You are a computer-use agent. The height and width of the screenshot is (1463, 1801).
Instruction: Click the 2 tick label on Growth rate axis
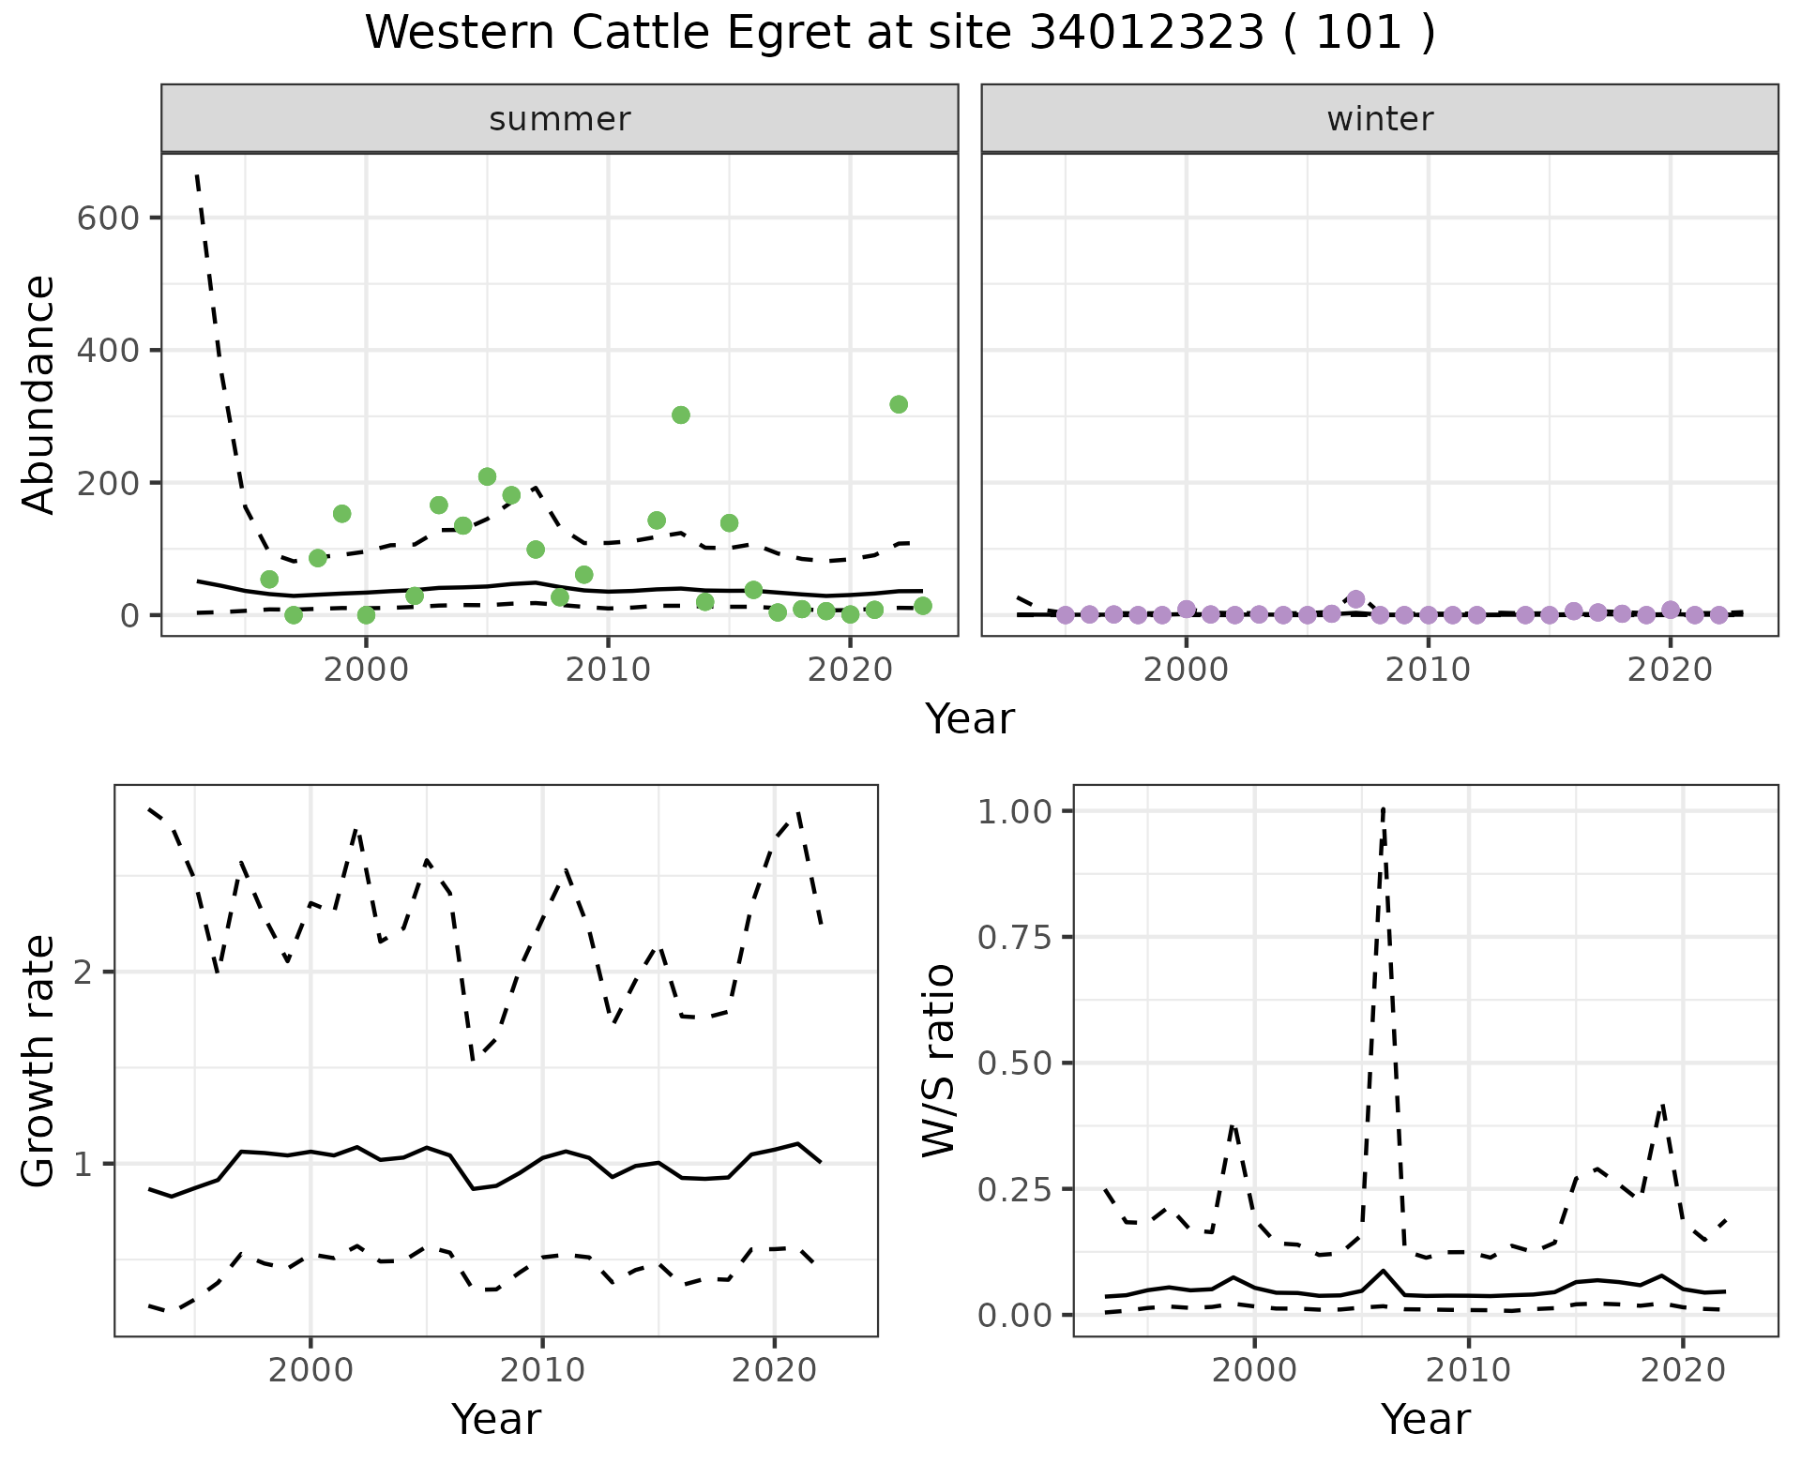pos(83,973)
